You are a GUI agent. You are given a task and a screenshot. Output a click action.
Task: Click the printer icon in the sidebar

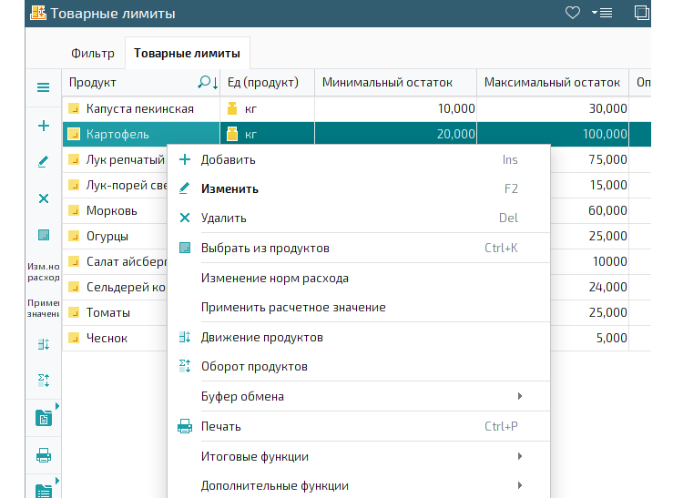44,455
